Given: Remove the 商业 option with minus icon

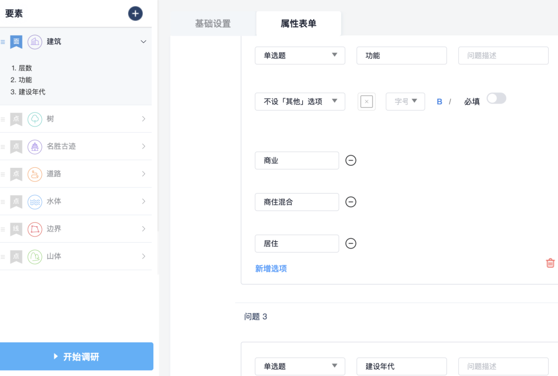Looking at the screenshot, I should 351,161.
